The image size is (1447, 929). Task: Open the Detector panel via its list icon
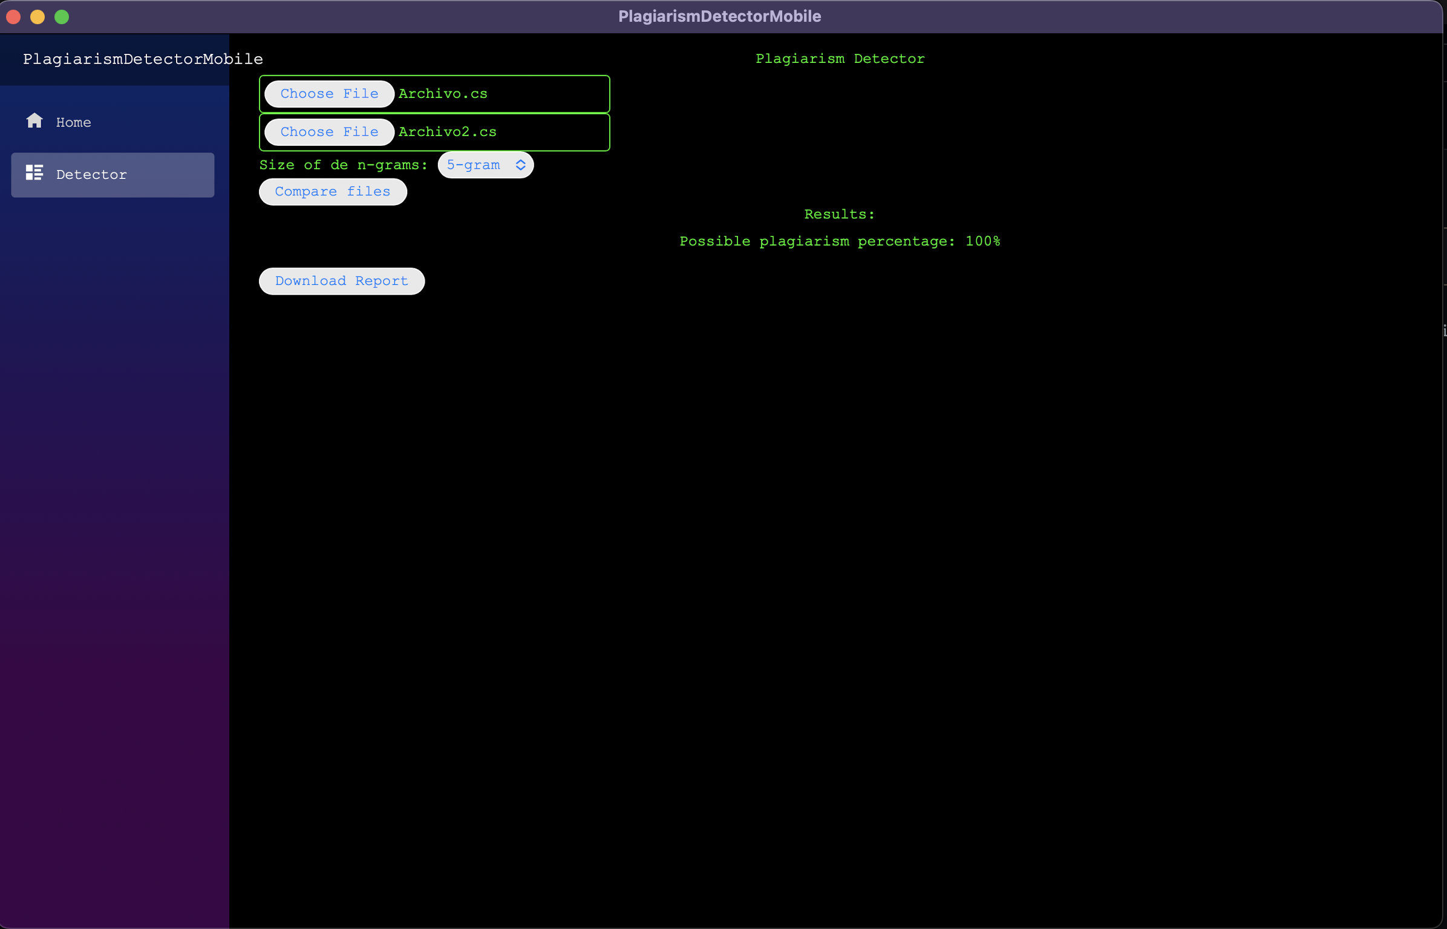pyautogui.click(x=34, y=173)
